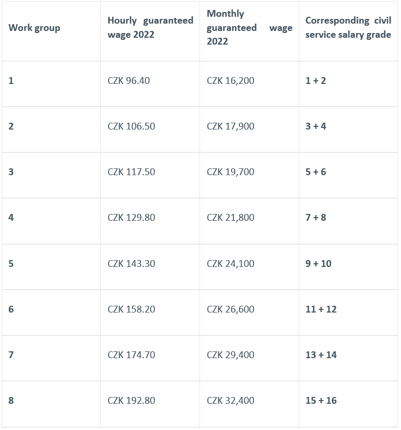Image resolution: width=401 pixels, height=430 pixels.
Task: Click salary grade cell "15 + 16"
Action: point(321,401)
